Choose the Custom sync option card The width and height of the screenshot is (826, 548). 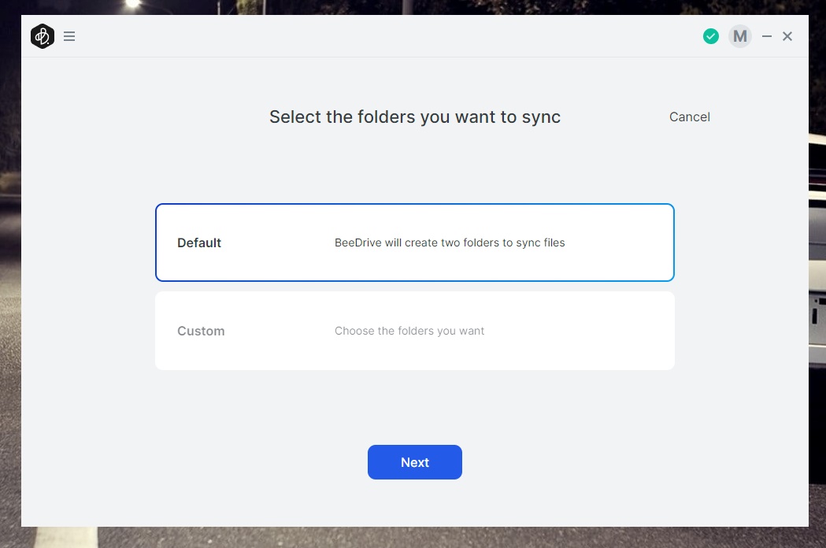(x=415, y=331)
